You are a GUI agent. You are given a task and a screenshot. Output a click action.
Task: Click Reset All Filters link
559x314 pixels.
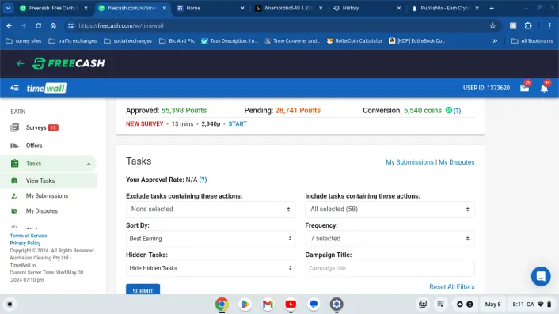[451, 287]
